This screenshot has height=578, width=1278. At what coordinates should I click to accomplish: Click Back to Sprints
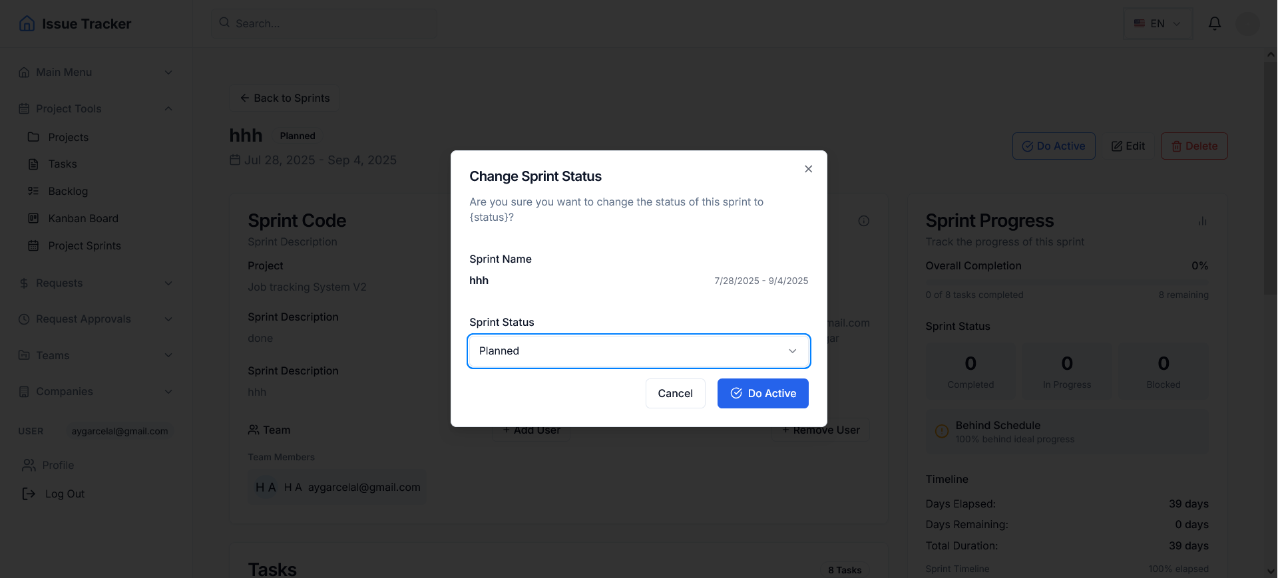pos(284,98)
